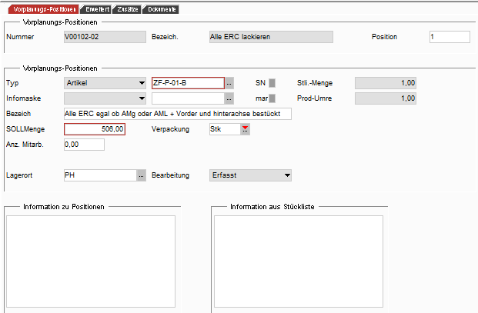Click the Information aus Stückliste text area
This screenshot has width=478, height=313.
299,261
